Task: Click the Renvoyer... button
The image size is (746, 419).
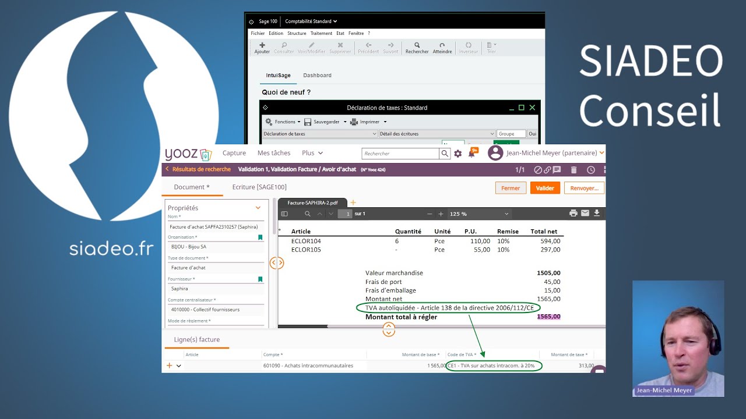Action: click(x=585, y=188)
